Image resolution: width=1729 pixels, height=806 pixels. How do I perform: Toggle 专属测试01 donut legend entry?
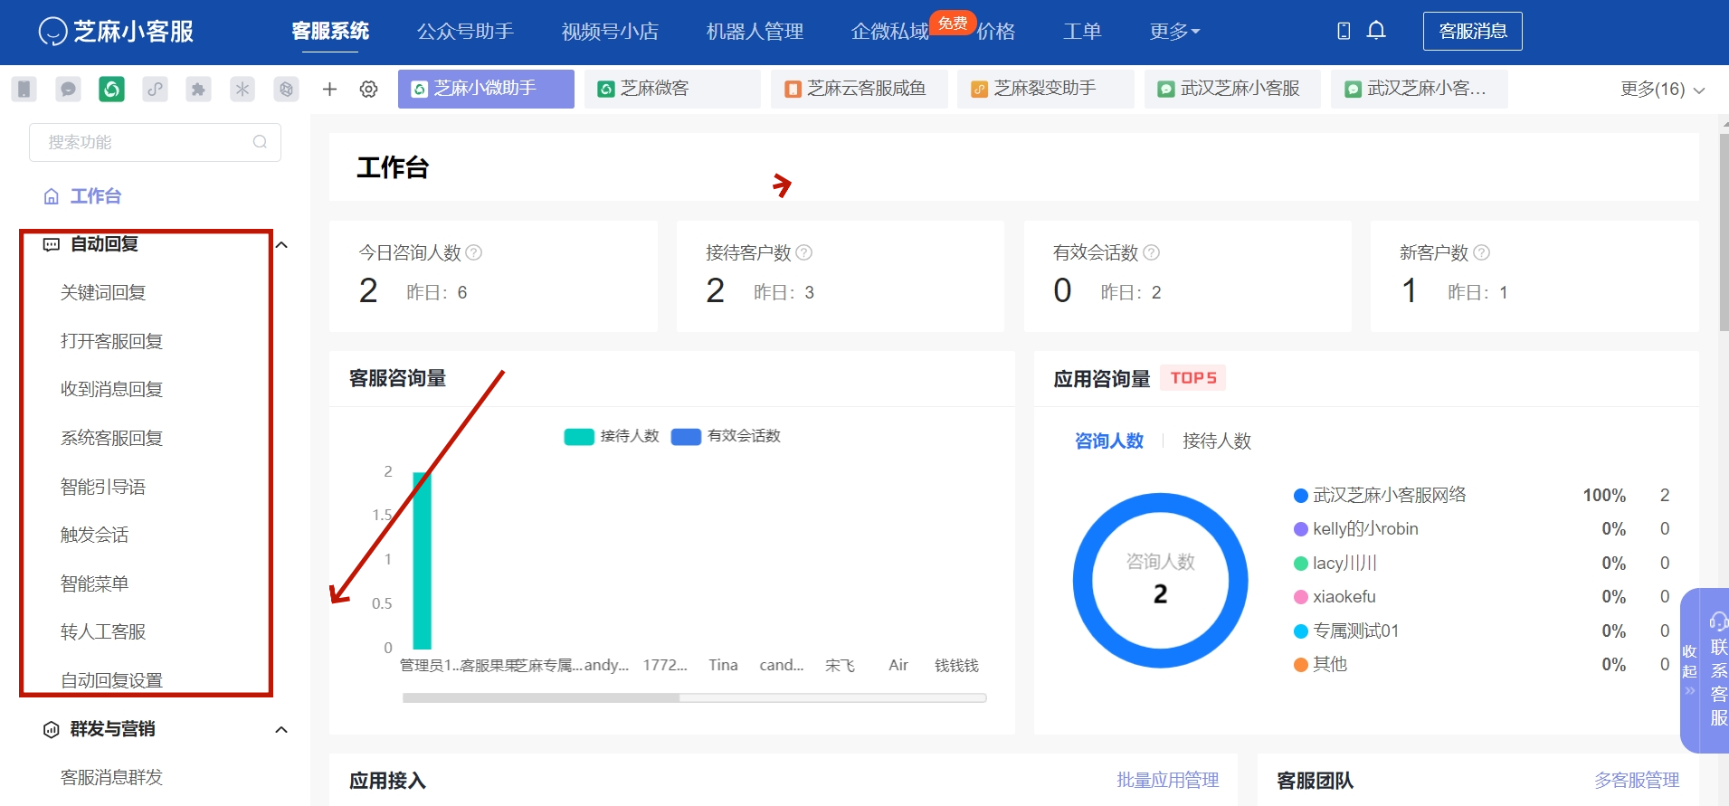(x=1346, y=631)
